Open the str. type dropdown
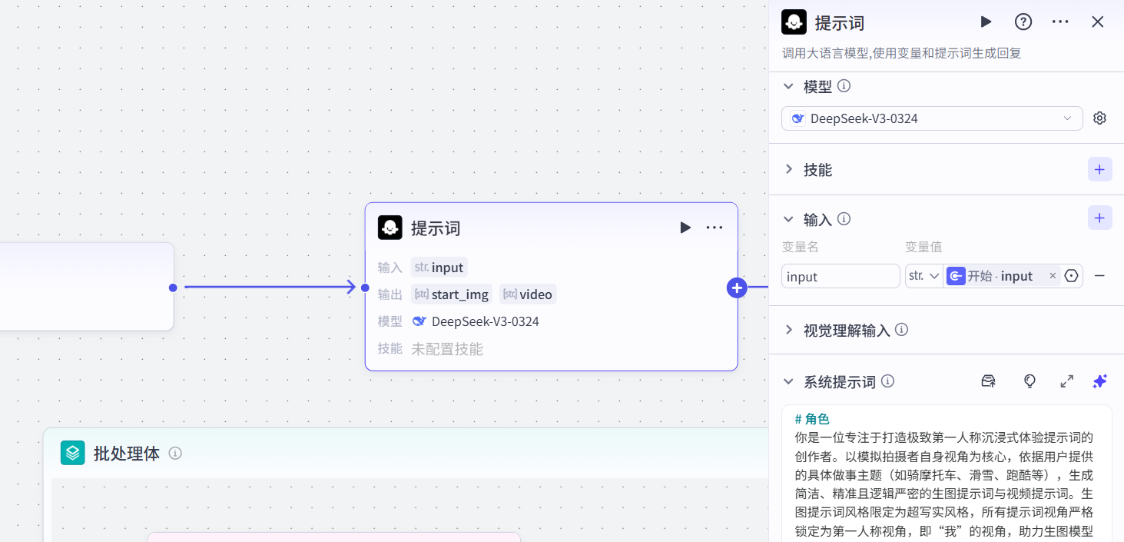The height and width of the screenshot is (542, 1124). tap(924, 276)
